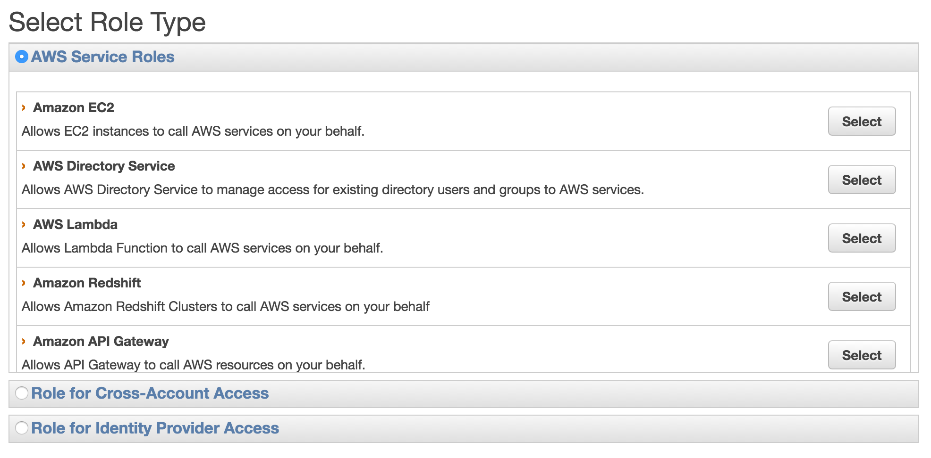Click 'Allows Lambda Function to call AWS services' text

pyautogui.click(x=203, y=248)
